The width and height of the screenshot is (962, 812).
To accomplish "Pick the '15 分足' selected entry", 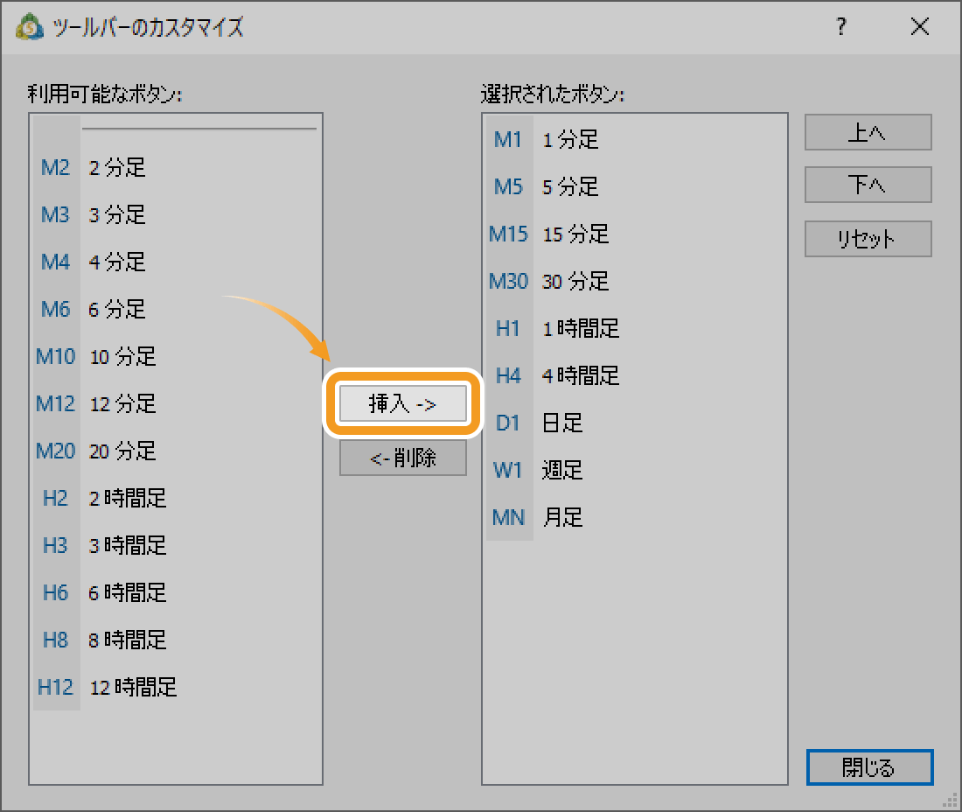I will [x=575, y=234].
